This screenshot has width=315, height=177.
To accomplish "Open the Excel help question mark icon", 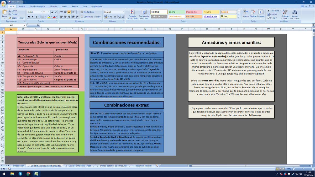I will tap(303, 6).
